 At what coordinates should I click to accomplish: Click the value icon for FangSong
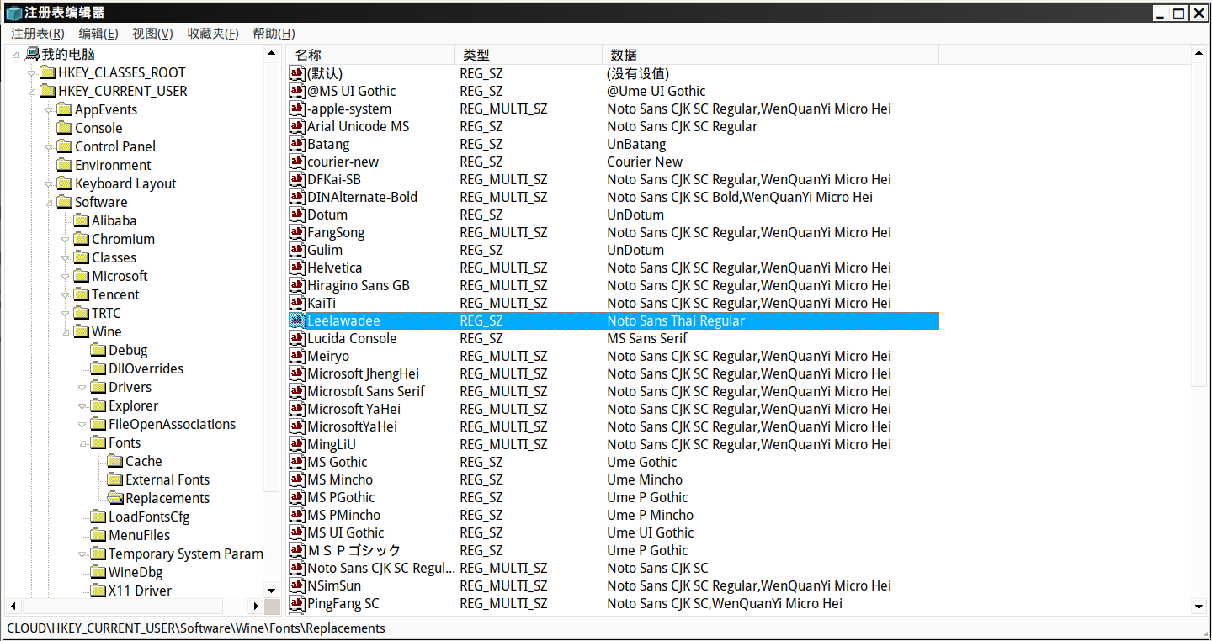[x=297, y=232]
